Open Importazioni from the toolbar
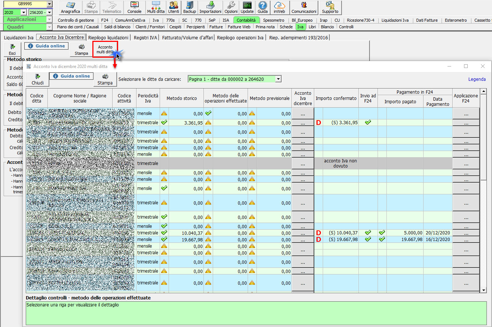The image size is (492, 327). [x=210, y=7]
